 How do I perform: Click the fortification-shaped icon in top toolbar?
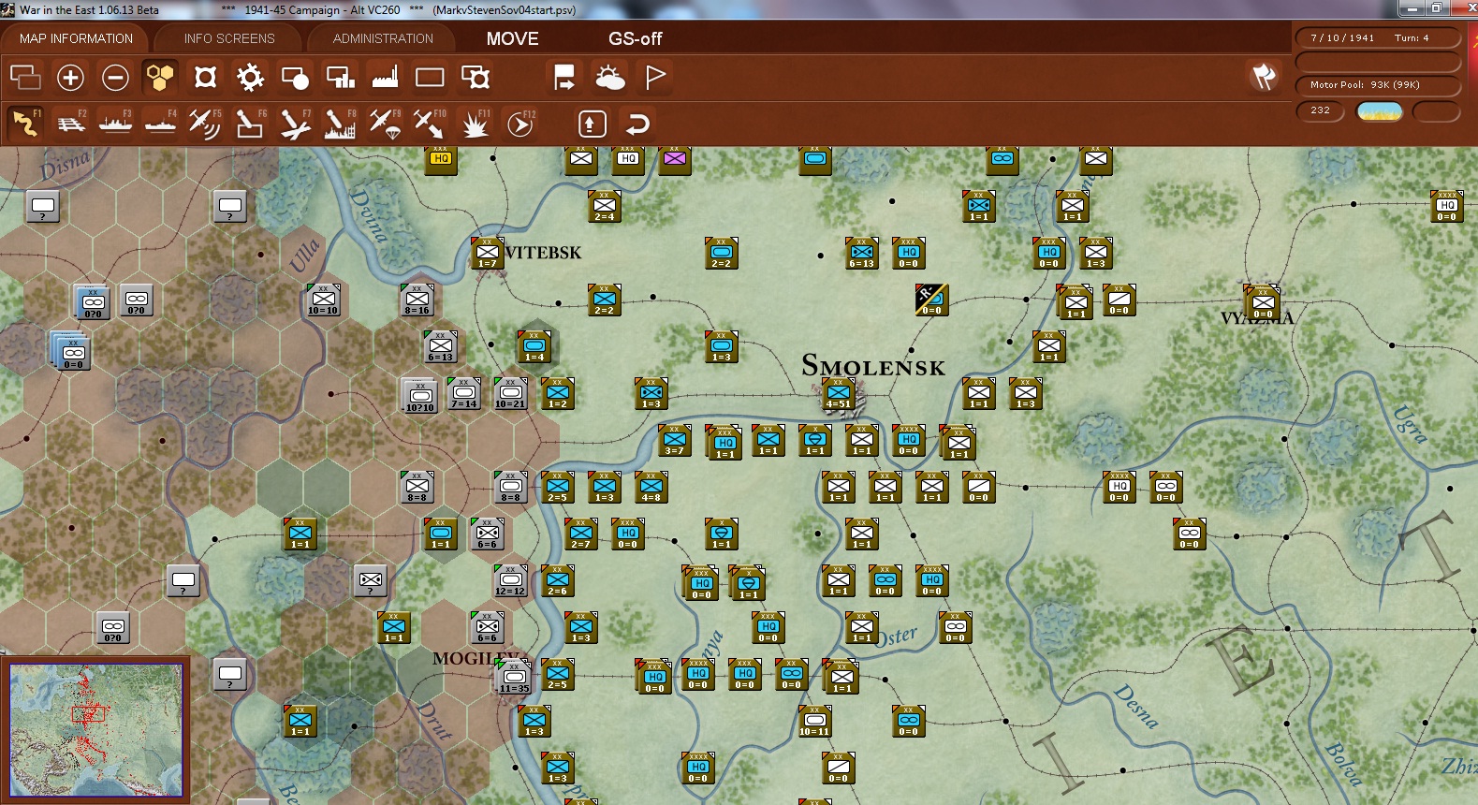pyautogui.click(x=205, y=78)
